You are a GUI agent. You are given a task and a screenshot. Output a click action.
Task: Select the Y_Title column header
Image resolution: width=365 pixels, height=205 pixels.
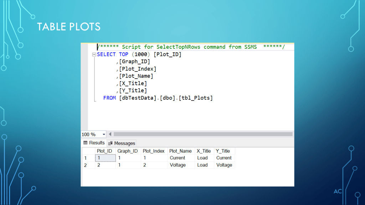pos(223,151)
